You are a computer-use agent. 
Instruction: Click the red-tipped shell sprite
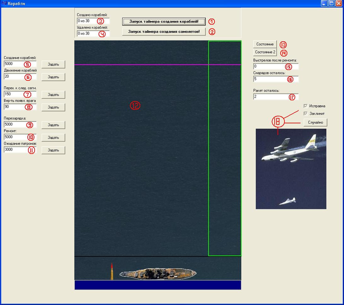pyautogui.click(x=112, y=272)
